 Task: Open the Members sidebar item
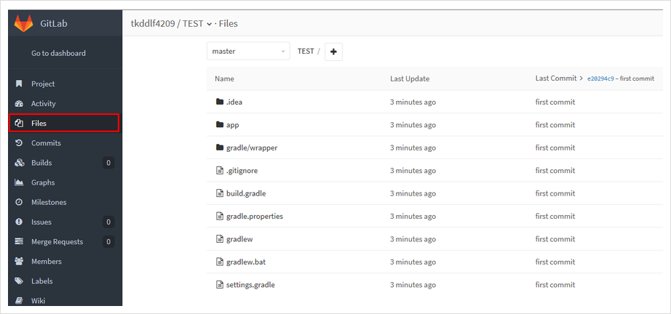47,261
